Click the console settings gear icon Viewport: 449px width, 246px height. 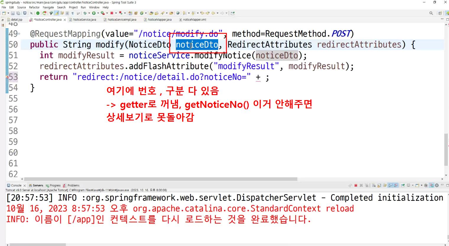coord(437,185)
